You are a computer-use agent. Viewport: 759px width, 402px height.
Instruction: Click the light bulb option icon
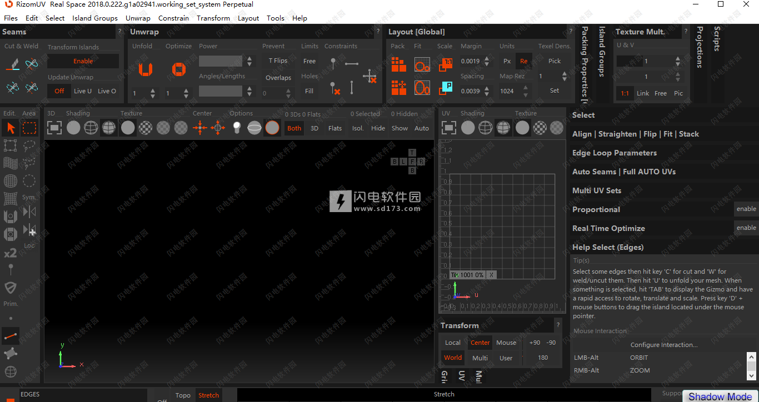pyautogui.click(x=236, y=128)
